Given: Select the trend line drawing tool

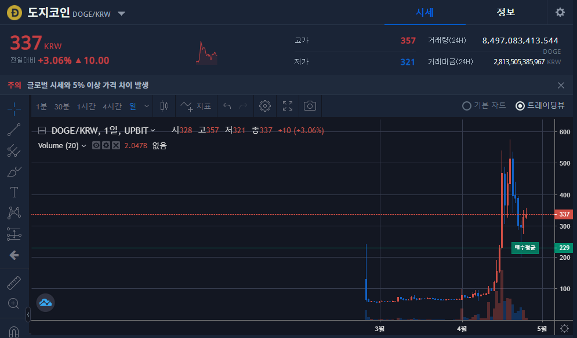Looking at the screenshot, I should click(x=14, y=130).
